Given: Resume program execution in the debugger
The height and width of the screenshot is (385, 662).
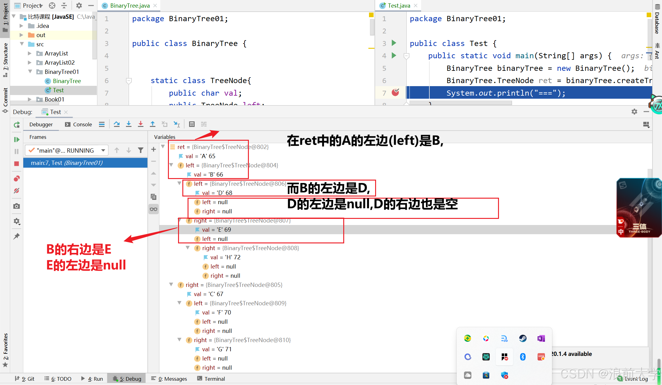Looking at the screenshot, I should (x=17, y=139).
